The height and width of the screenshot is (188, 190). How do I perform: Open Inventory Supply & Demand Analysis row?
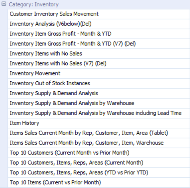tap(98, 93)
